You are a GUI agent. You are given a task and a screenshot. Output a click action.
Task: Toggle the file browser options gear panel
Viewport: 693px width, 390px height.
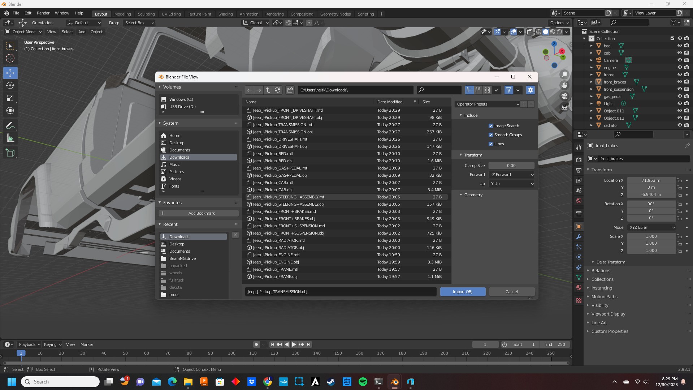pos(530,90)
